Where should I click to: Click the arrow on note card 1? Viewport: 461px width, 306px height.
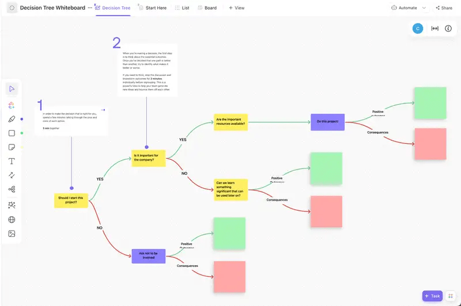[103, 110]
